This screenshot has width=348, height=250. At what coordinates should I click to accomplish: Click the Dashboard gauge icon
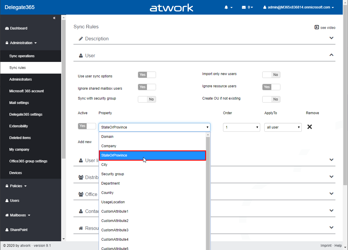pyautogui.click(x=7, y=28)
